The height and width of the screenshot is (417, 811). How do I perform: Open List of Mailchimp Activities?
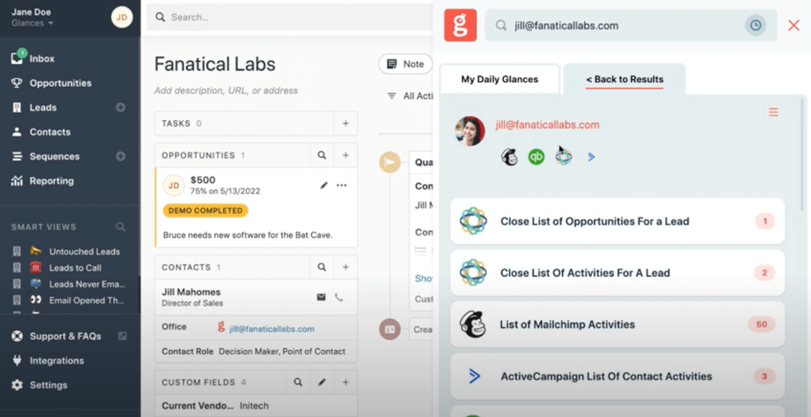[618, 324]
